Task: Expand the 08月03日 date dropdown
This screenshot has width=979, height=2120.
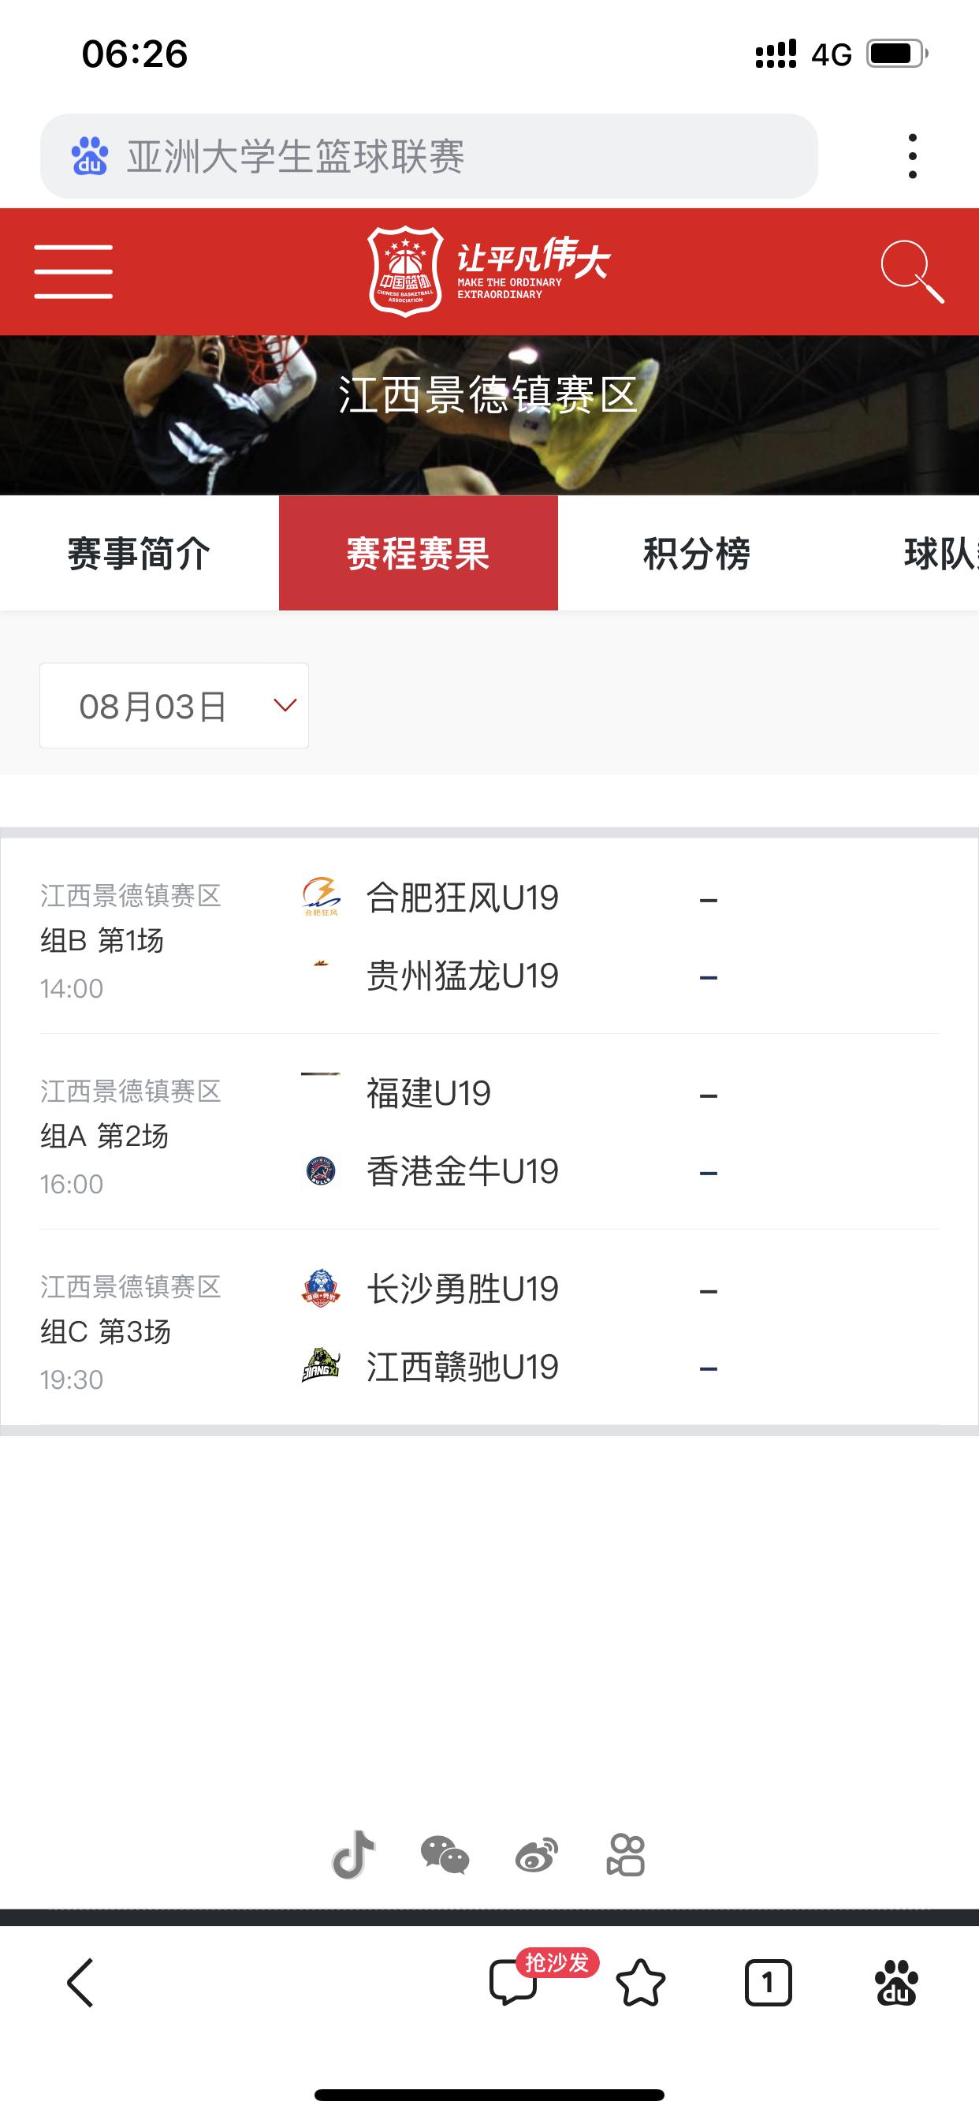Action: pos(174,705)
